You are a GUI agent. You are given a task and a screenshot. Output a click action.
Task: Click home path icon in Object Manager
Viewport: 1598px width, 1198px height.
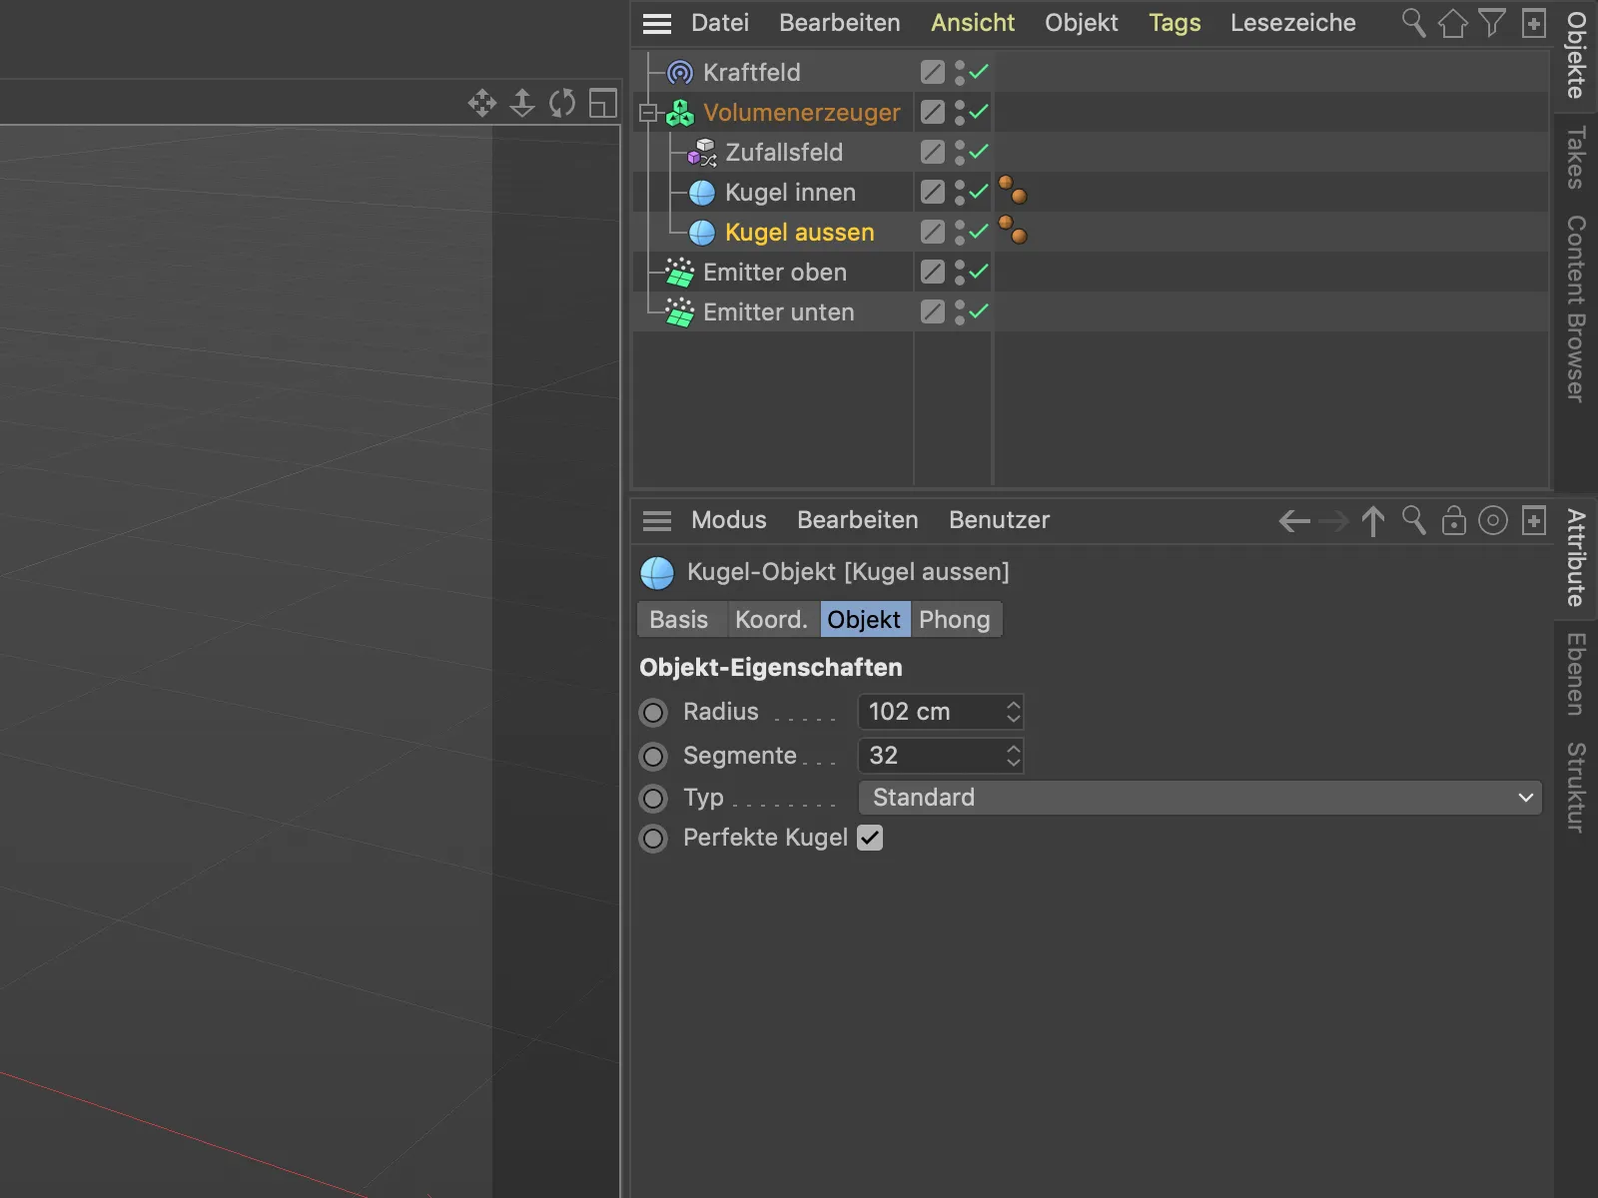(x=1452, y=22)
